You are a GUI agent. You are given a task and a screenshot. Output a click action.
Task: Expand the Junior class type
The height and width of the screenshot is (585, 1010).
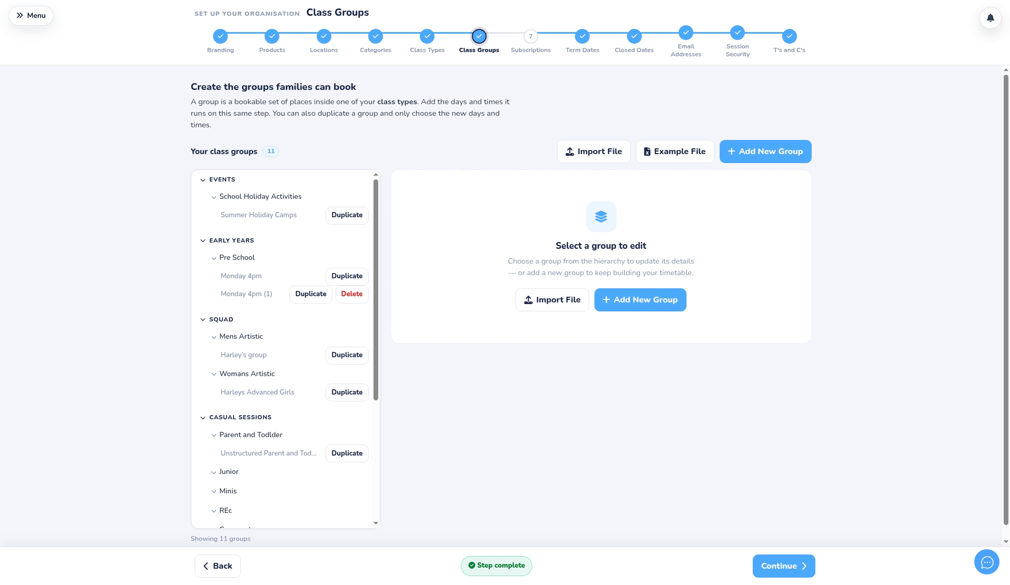214,472
